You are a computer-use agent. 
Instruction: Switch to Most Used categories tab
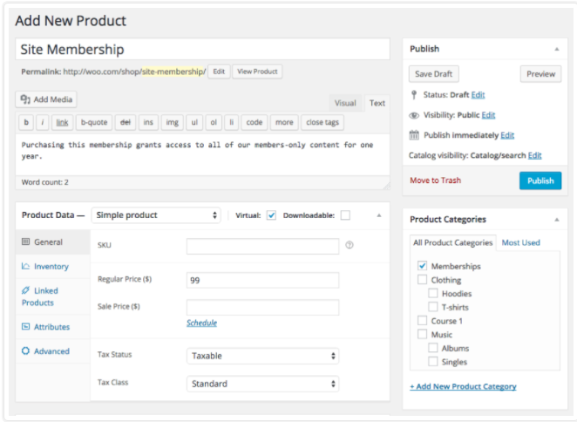pyautogui.click(x=520, y=242)
